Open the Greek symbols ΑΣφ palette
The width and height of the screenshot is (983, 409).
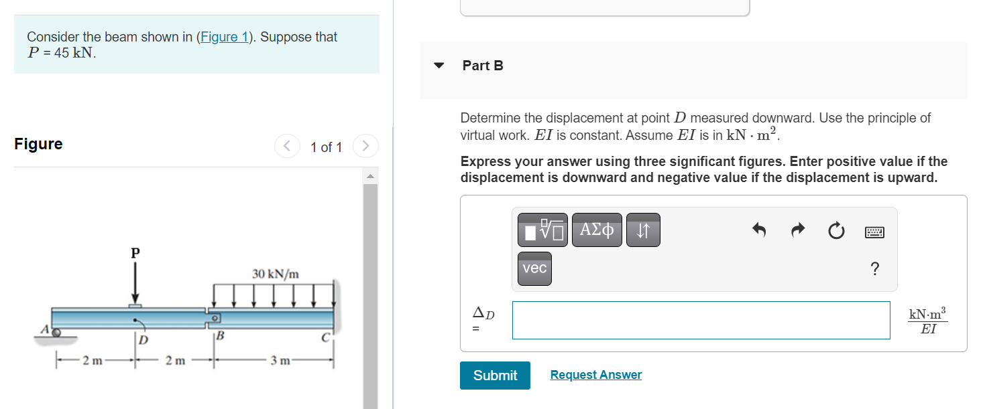(x=596, y=230)
